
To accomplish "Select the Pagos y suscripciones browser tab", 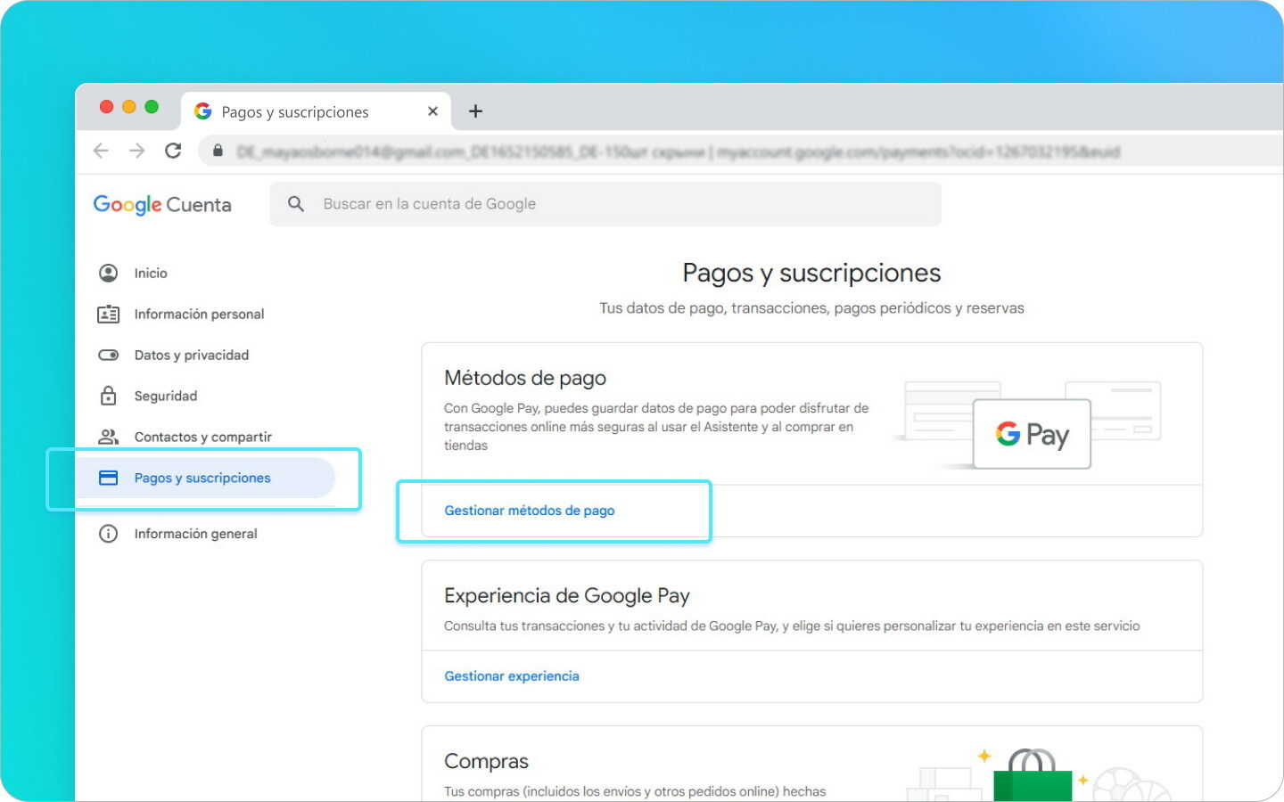I will 316,111.
